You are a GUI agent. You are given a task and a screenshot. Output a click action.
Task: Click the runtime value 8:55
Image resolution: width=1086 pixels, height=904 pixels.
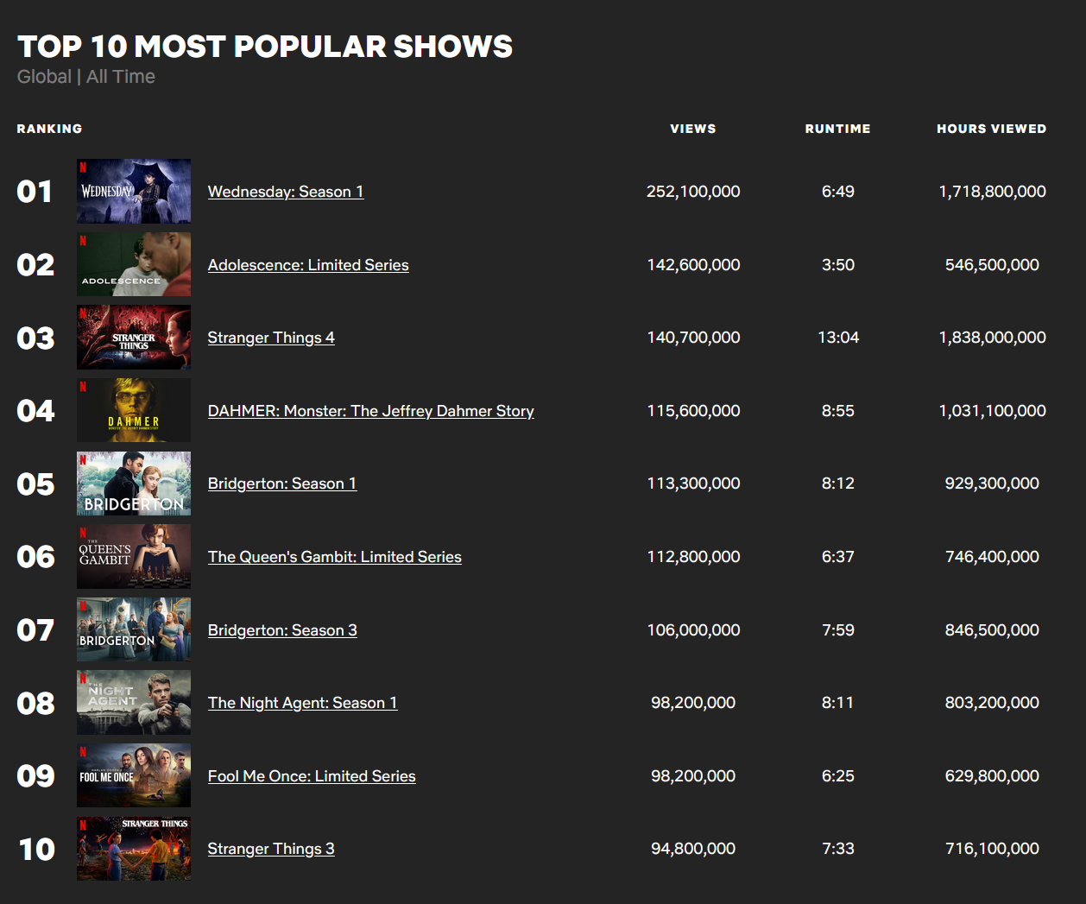coord(837,411)
